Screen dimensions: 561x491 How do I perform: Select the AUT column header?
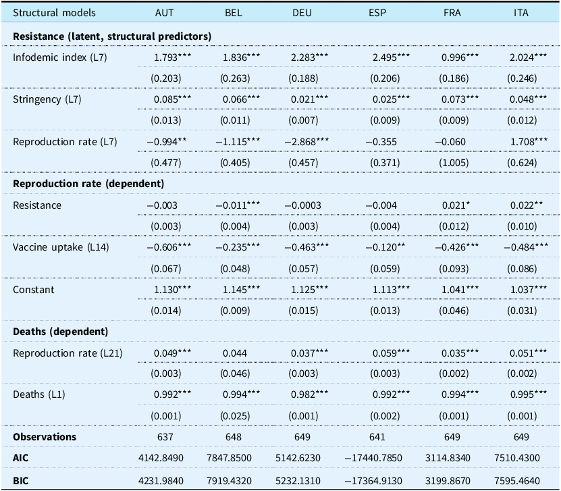(x=164, y=13)
